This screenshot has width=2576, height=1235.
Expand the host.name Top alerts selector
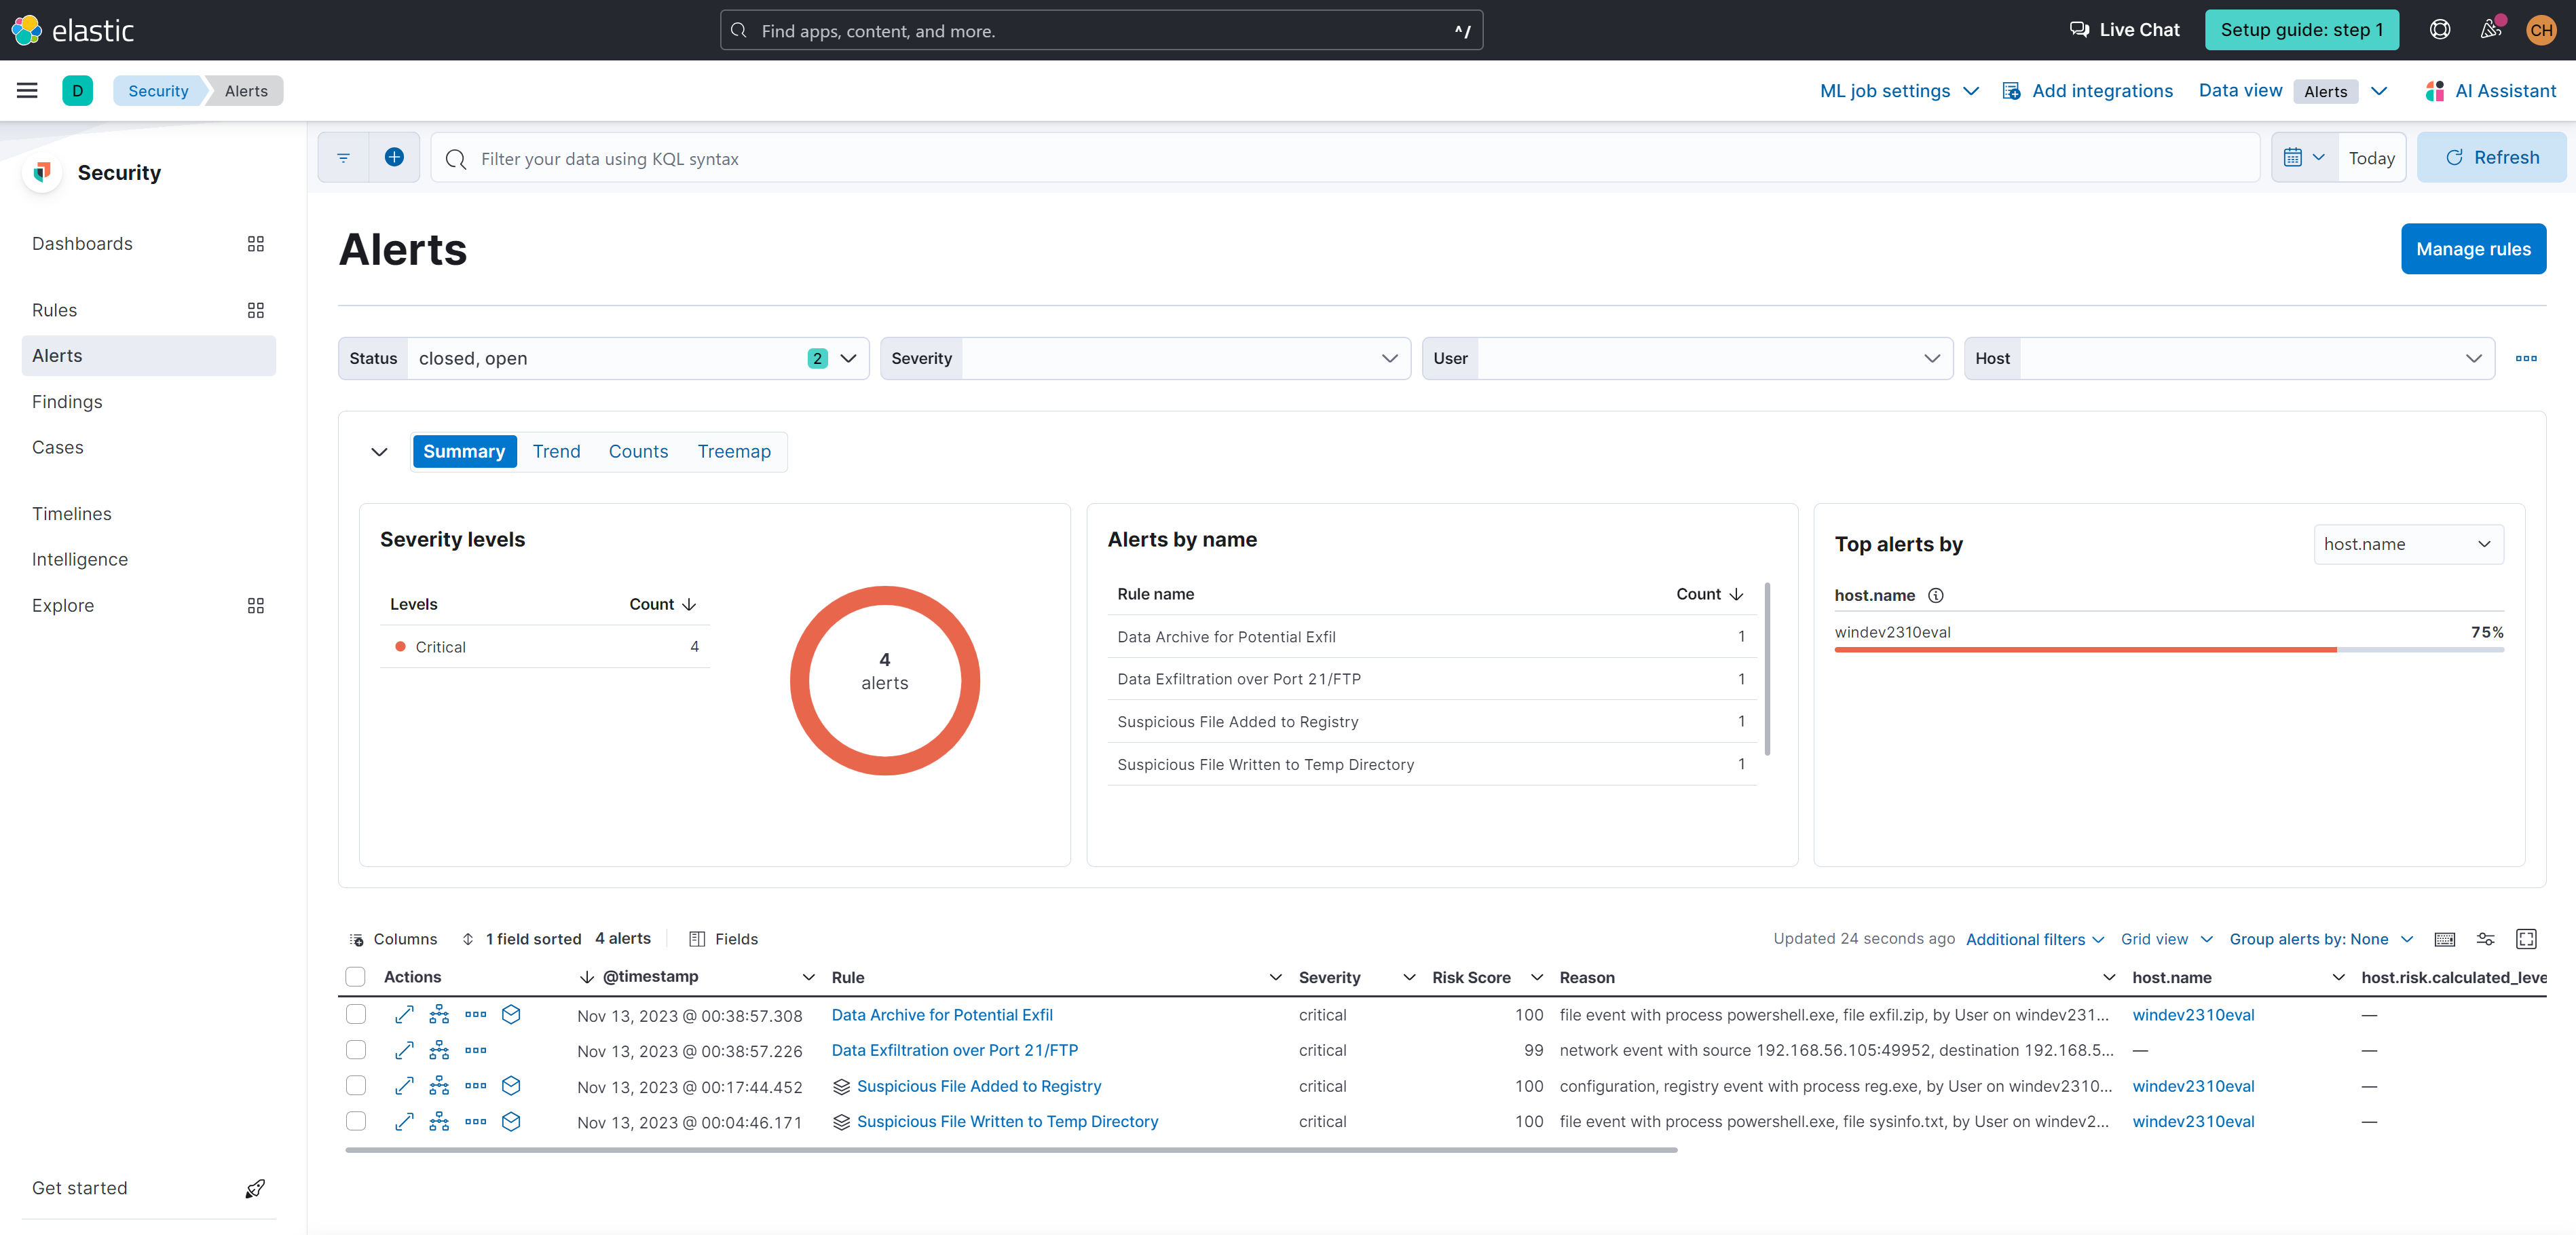pyautogui.click(x=2408, y=544)
